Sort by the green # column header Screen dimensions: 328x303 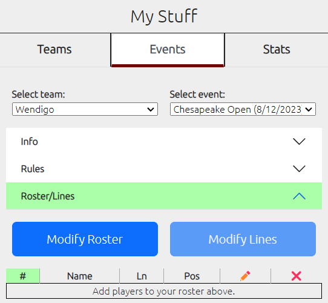click(23, 276)
